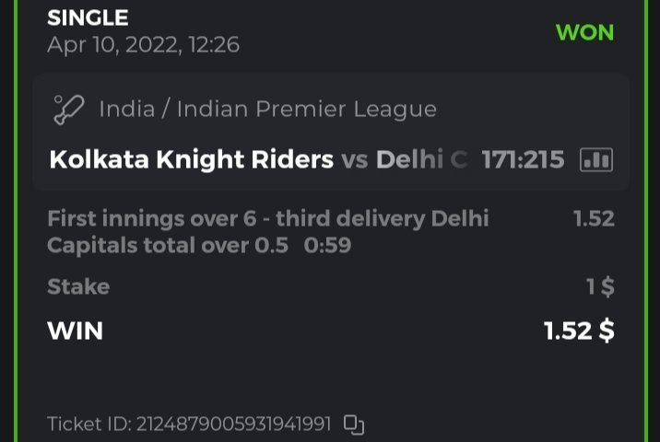This screenshot has height=442, width=660.
Task: Tap the cricket bat sport icon
Action: tap(67, 109)
